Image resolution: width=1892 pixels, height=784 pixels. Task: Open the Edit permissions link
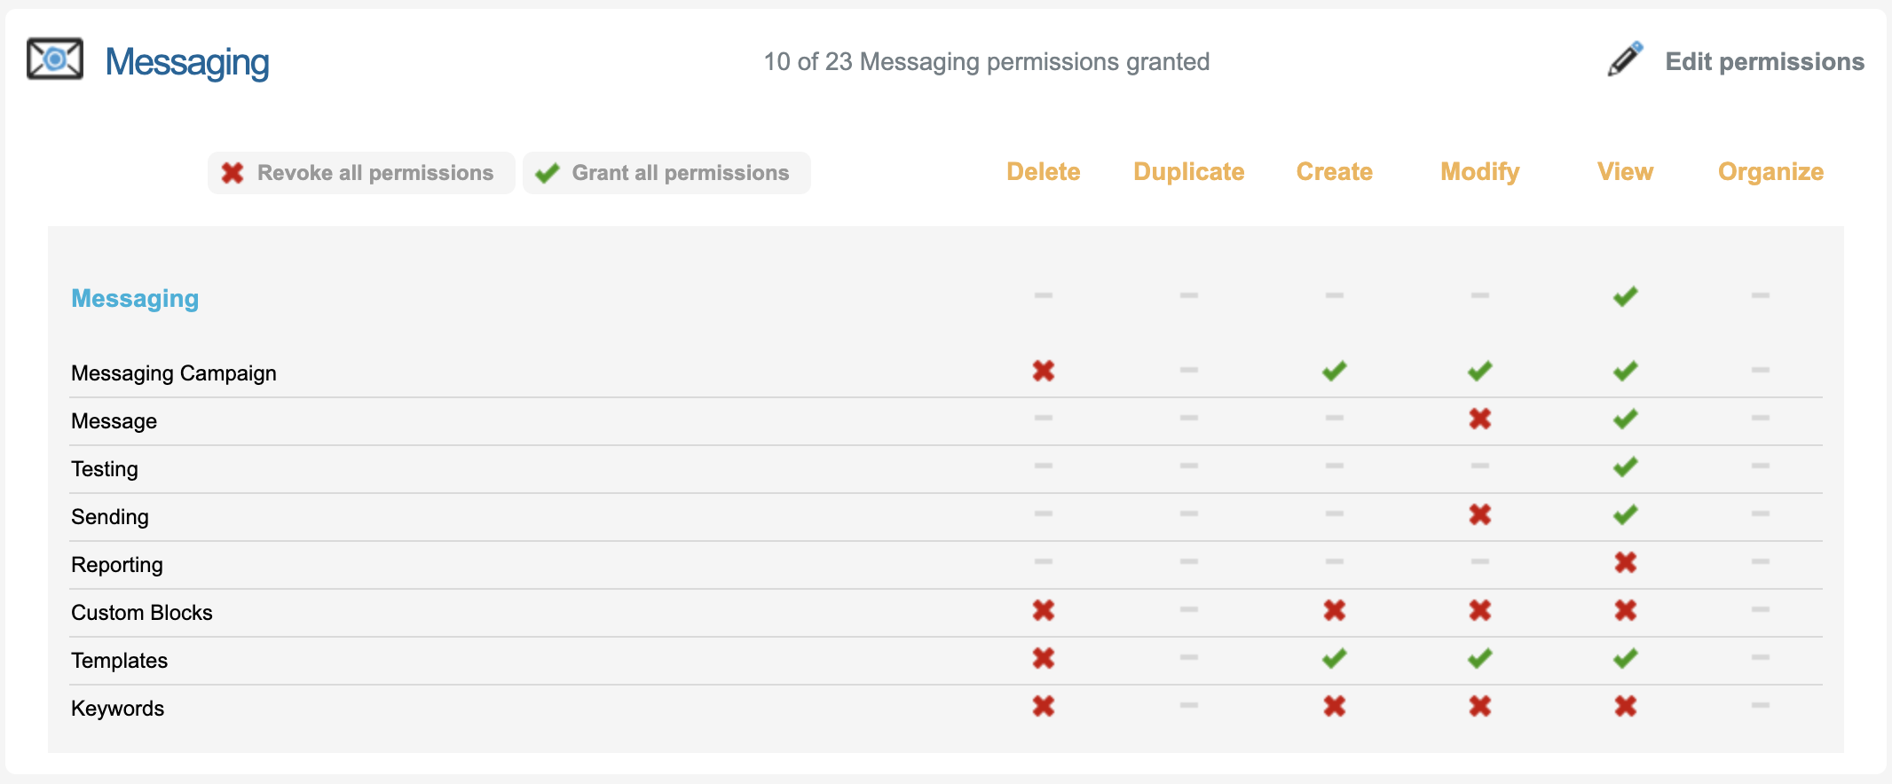pos(1764,61)
